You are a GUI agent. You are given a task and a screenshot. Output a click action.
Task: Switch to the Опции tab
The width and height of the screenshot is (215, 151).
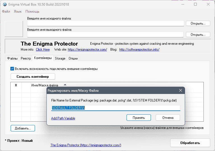pyautogui.click(x=73, y=58)
